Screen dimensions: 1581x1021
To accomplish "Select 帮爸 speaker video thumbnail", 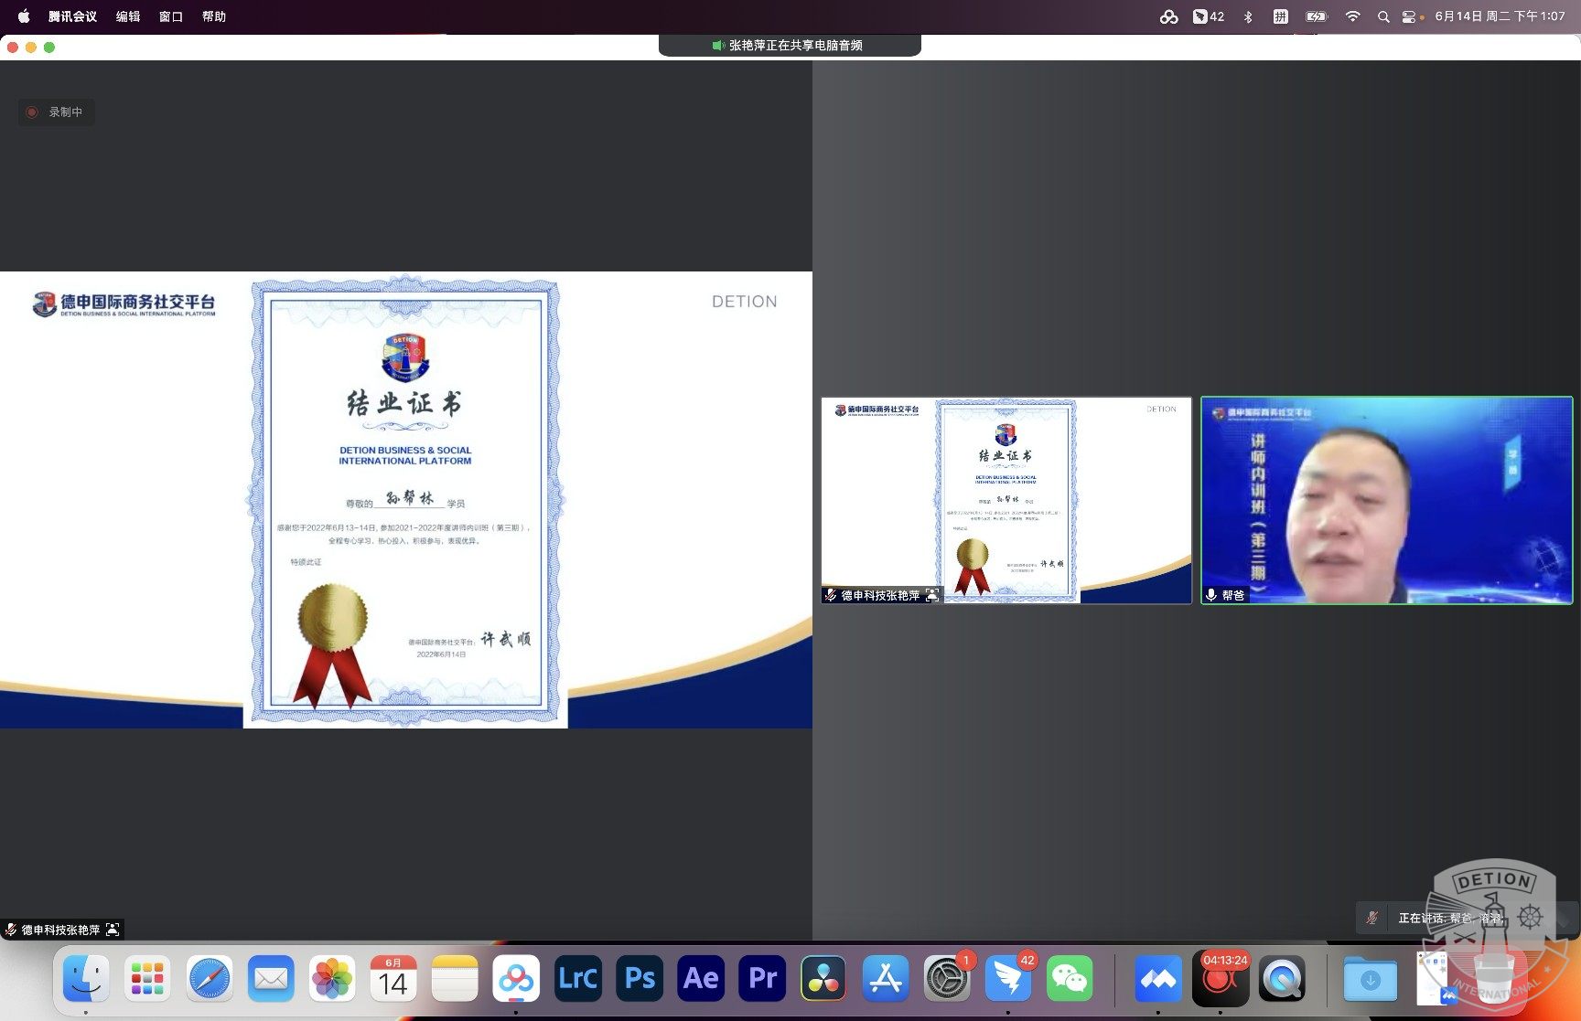I will tap(1387, 500).
